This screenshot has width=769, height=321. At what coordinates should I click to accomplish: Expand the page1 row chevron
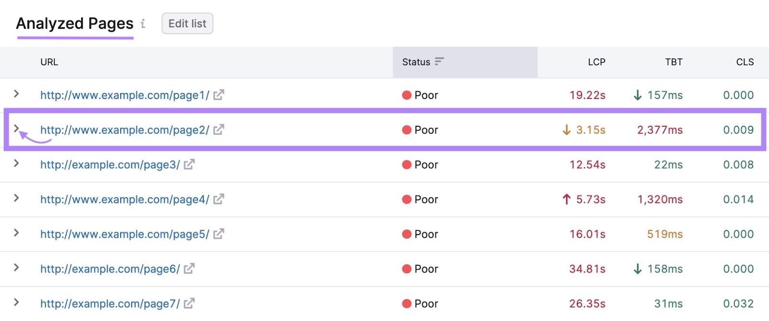[x=16, y=94]
